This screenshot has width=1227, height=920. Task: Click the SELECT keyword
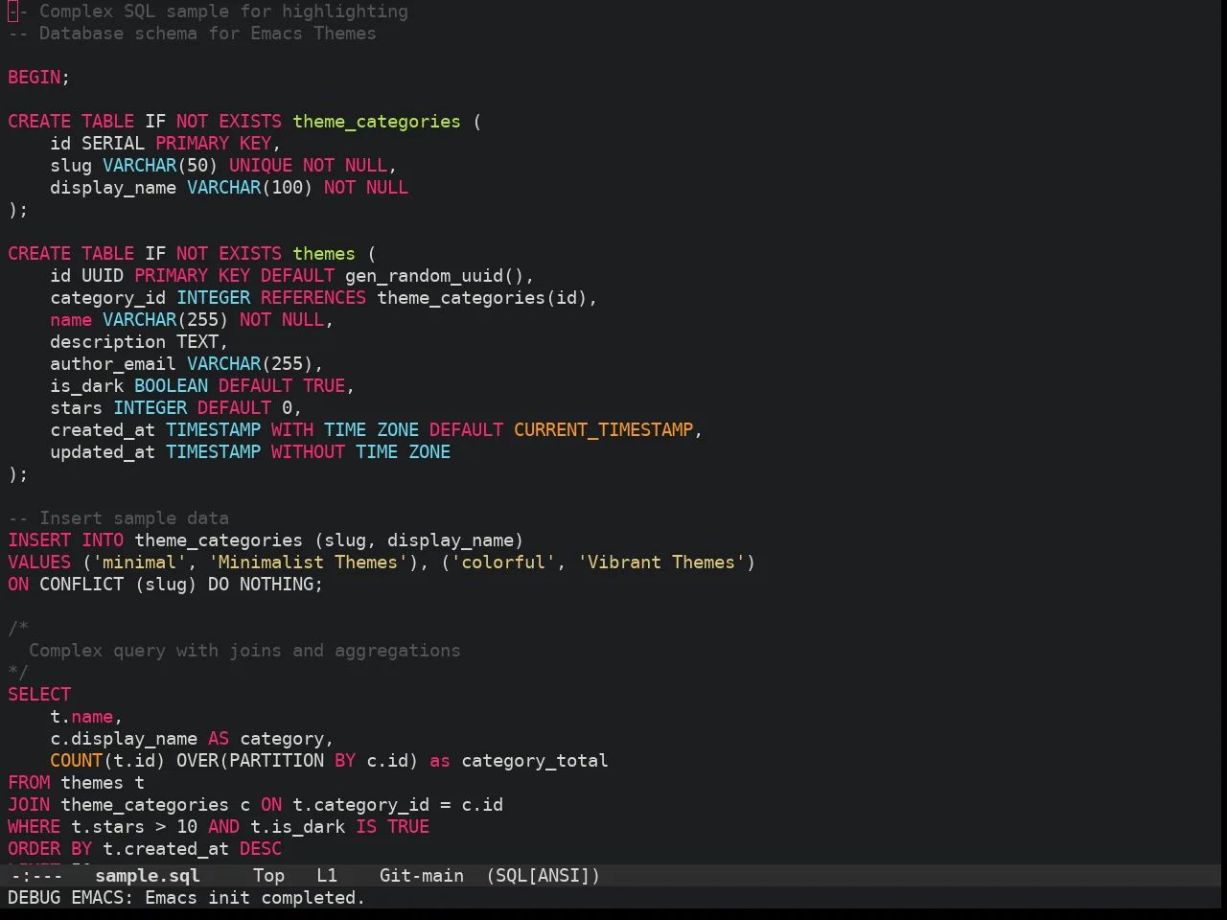pyautogui.click(x=39, y=695)
